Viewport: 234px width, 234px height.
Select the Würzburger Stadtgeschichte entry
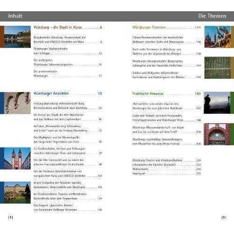tap(68, 51)
